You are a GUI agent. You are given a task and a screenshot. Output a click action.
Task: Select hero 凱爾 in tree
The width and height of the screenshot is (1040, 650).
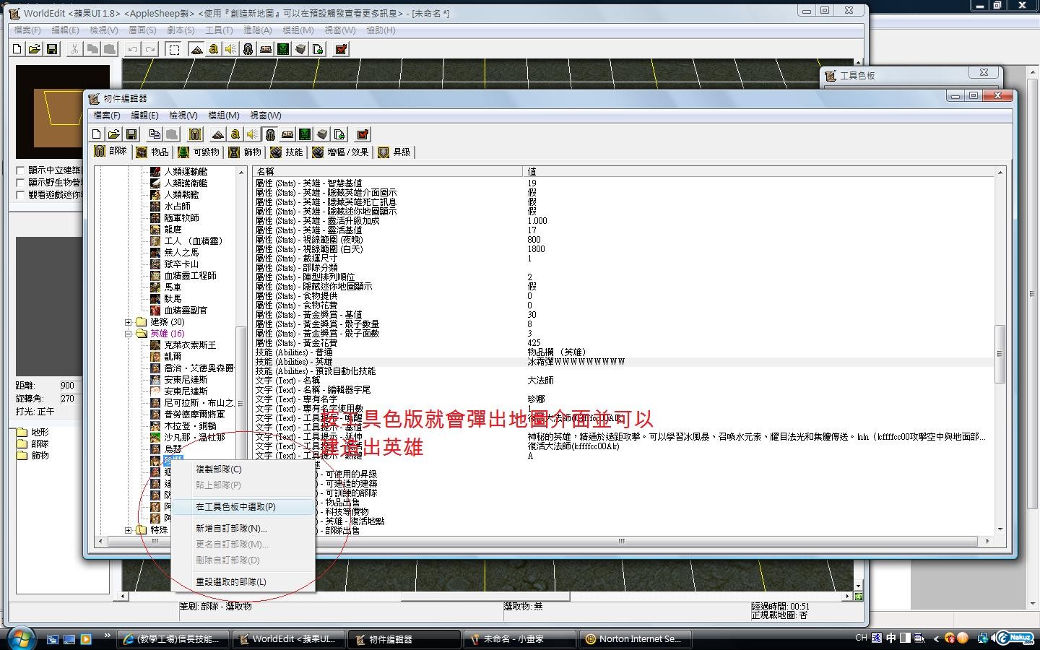point(173,357)
